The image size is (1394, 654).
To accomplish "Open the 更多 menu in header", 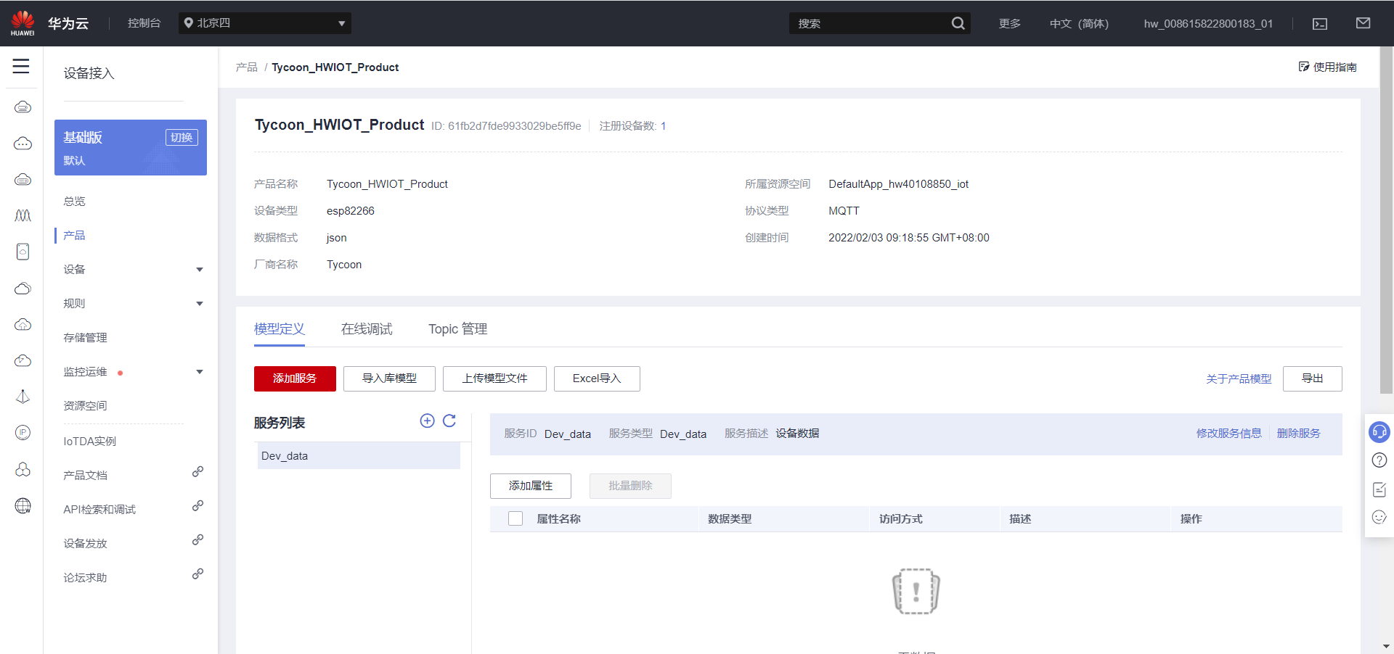I will tap(1010, 24).
